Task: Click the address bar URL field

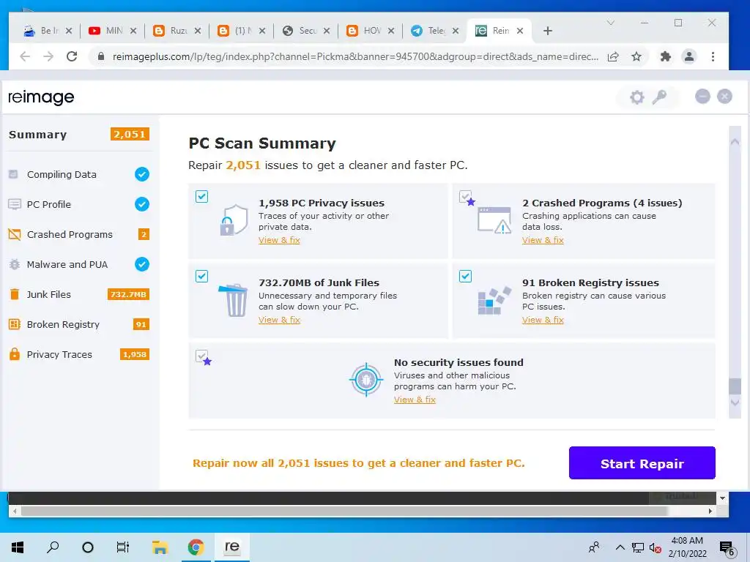Action: (x=355, y=57)
